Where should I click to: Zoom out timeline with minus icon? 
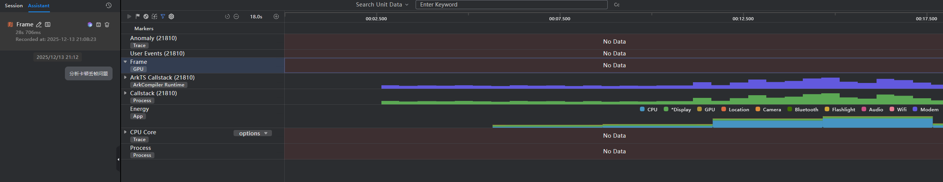236,16
